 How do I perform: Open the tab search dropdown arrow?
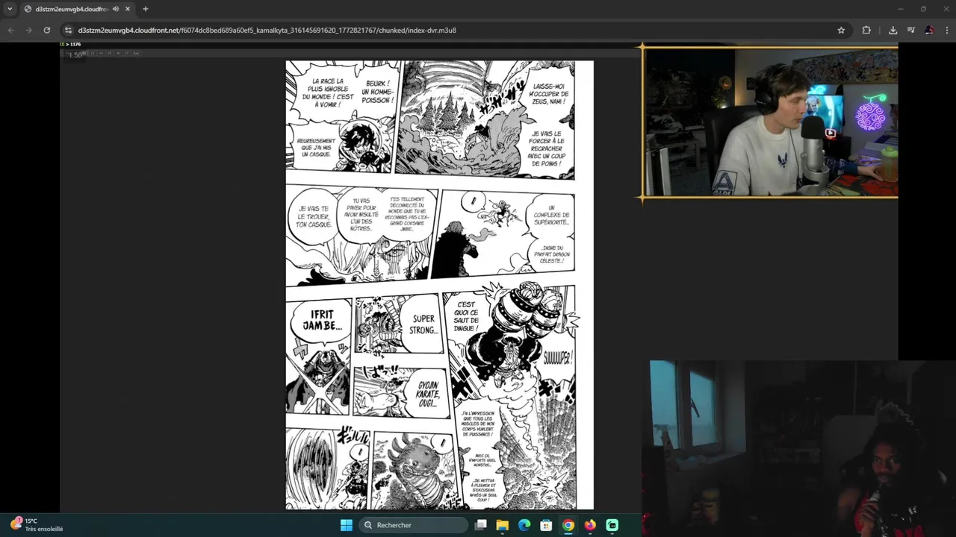pos(10,9)
